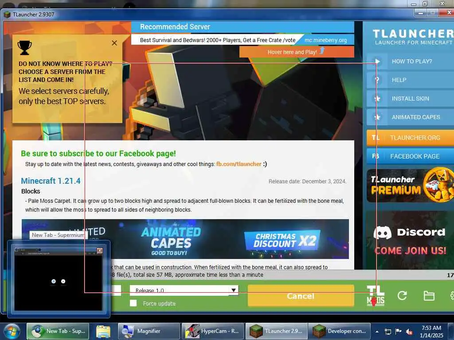Click the TLauncher logo in the sidebar
Screen dimensions: 454x340
click(x=413, y=37)
